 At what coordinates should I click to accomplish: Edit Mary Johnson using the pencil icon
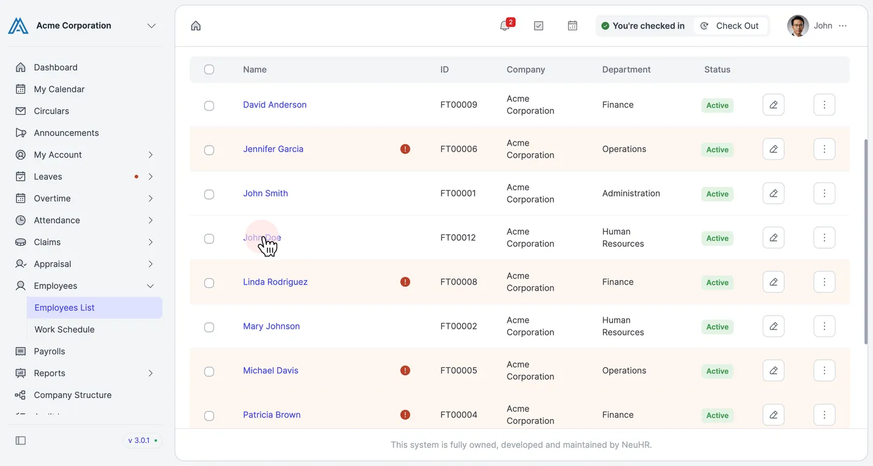(774, 326)
